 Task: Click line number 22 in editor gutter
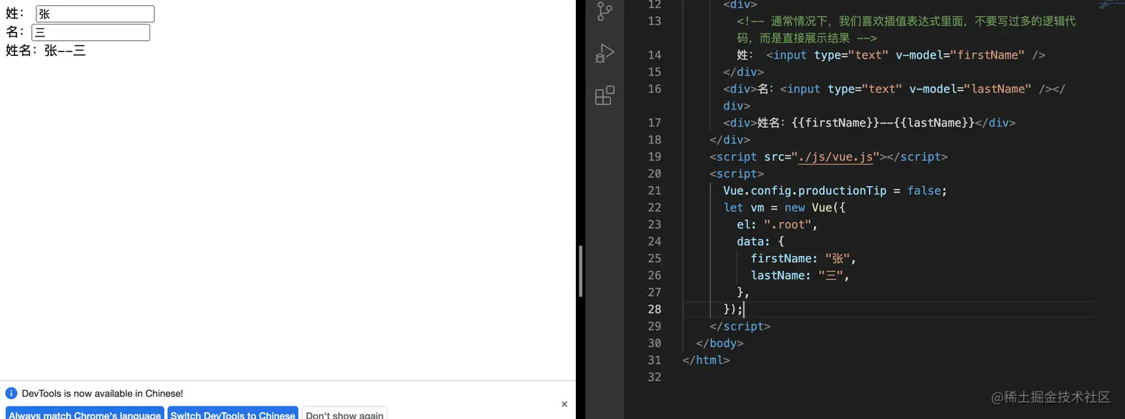[x=654, y=207]
